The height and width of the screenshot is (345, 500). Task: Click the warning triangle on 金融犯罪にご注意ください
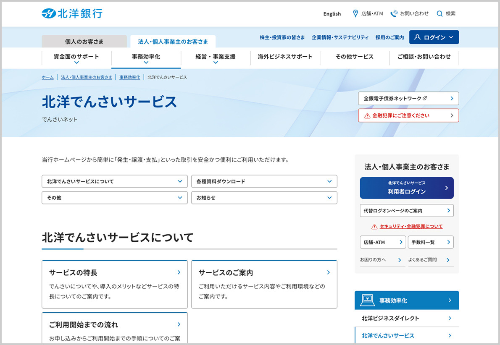(x=367, y=116)
